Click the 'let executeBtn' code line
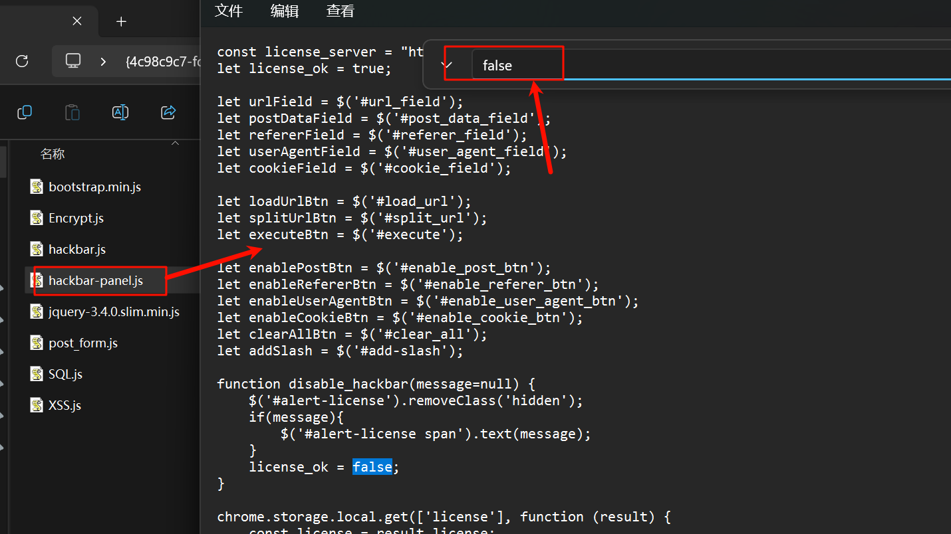The width and height of the screenshot is (951, 534). click(340, 234)
